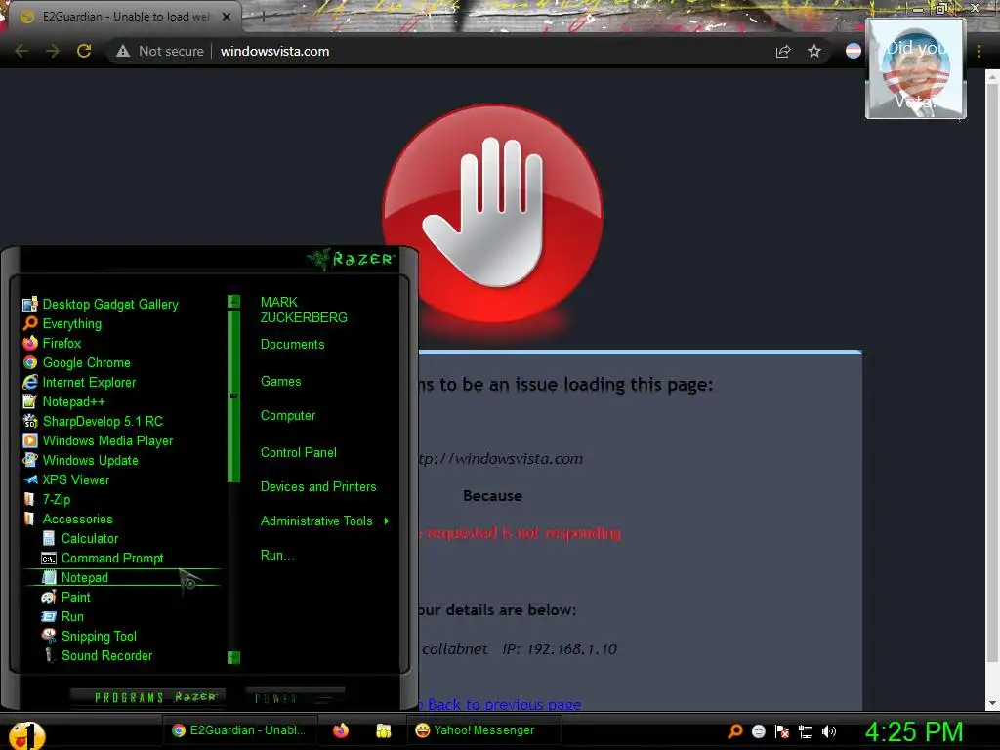Open Run under Accessories

[62, 617]
